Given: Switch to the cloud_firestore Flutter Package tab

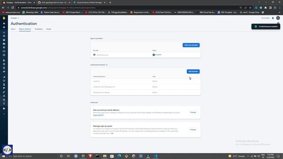Looking at the screenshot, I should click(x=89, y=3).
